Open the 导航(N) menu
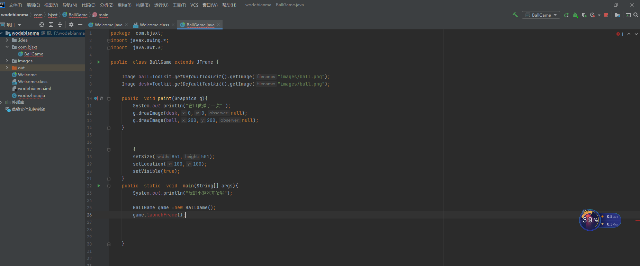The width and height of the screenshot is (640, 266). 70,5
